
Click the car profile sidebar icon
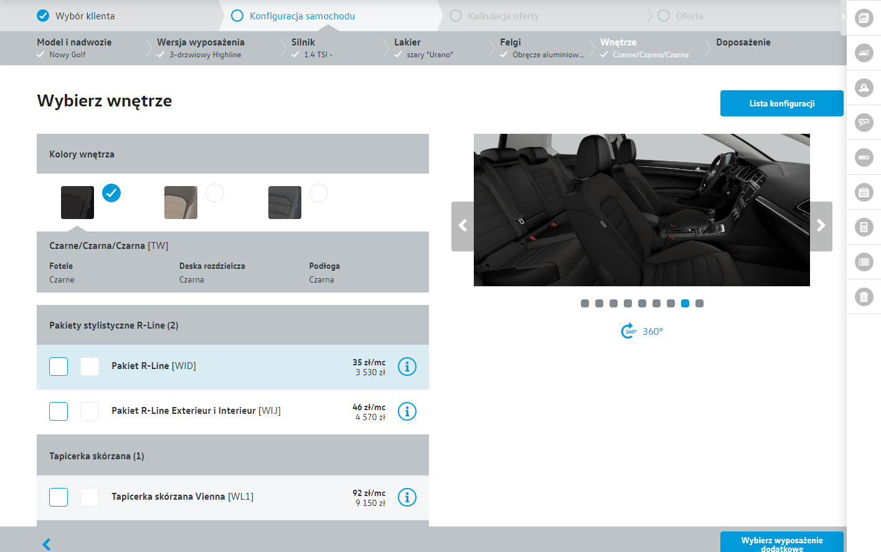[864, 53]
